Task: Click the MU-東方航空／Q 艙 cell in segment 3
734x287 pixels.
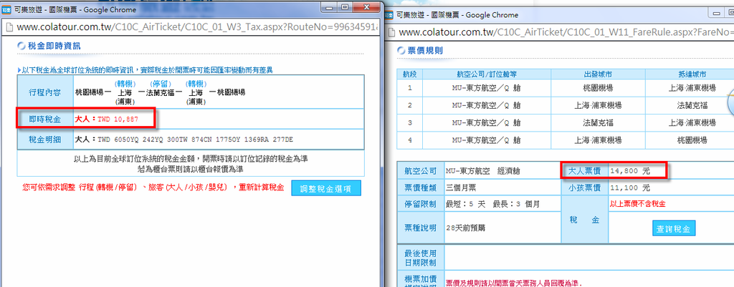Action: [487, 123]
